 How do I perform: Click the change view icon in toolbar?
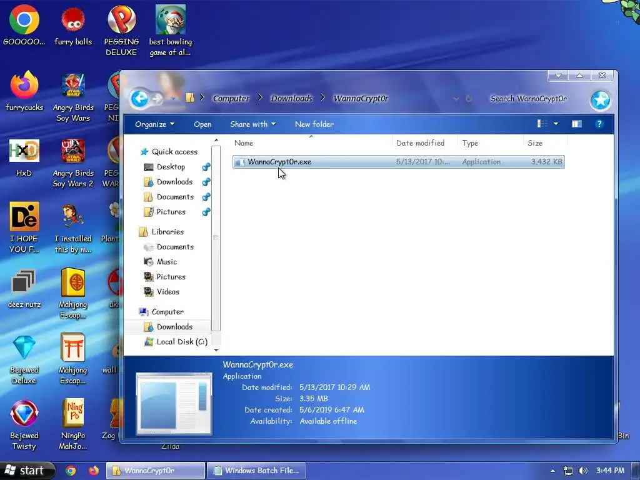(542, 124)
